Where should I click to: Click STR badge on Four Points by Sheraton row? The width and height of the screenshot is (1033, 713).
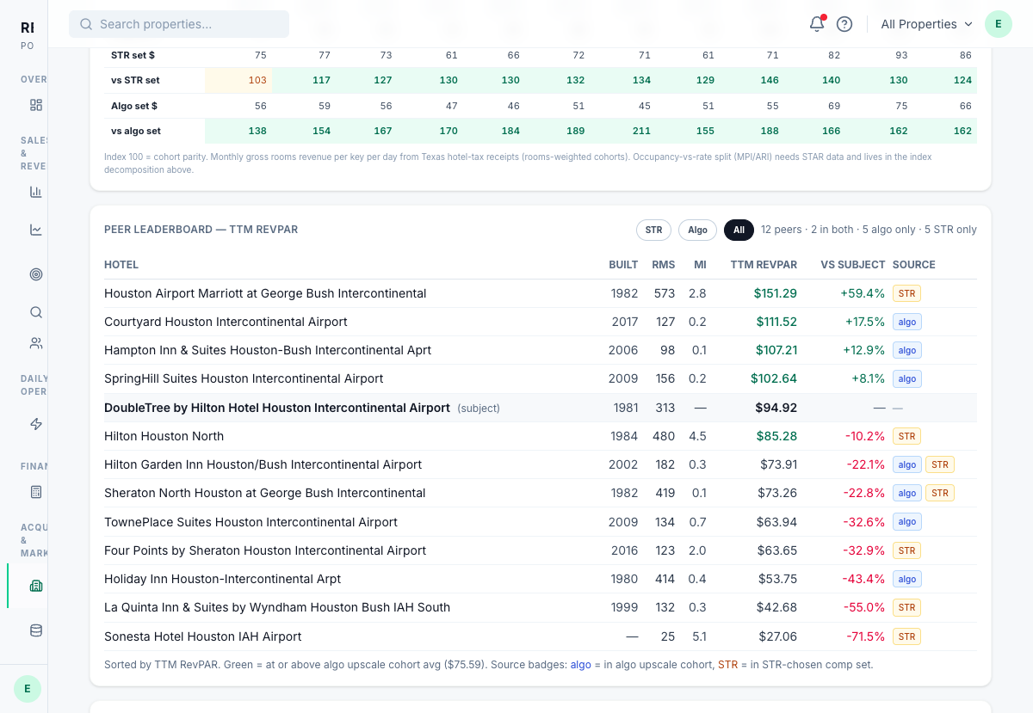tap(906, 550)
